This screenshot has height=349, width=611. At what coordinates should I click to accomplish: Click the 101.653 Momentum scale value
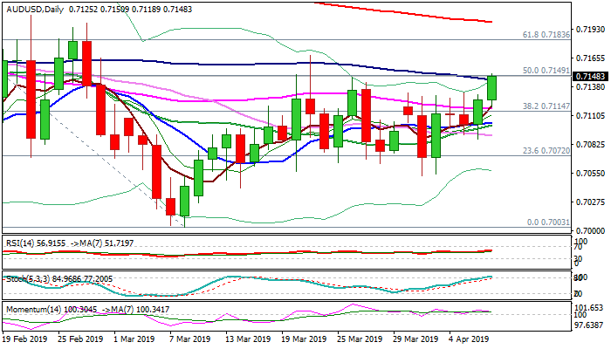[590, 309]
